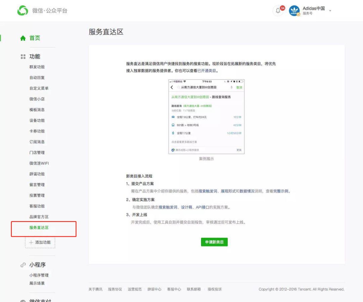Open the 已开通类目 link
Viewport: 363px width, 302px height.
(207, 71)
